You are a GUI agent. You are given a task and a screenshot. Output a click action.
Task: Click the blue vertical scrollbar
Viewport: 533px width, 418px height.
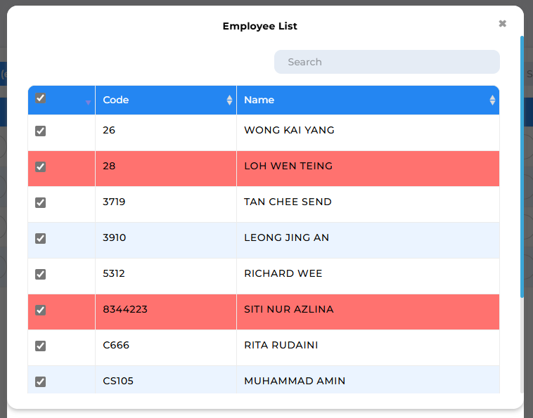point(522,166)
